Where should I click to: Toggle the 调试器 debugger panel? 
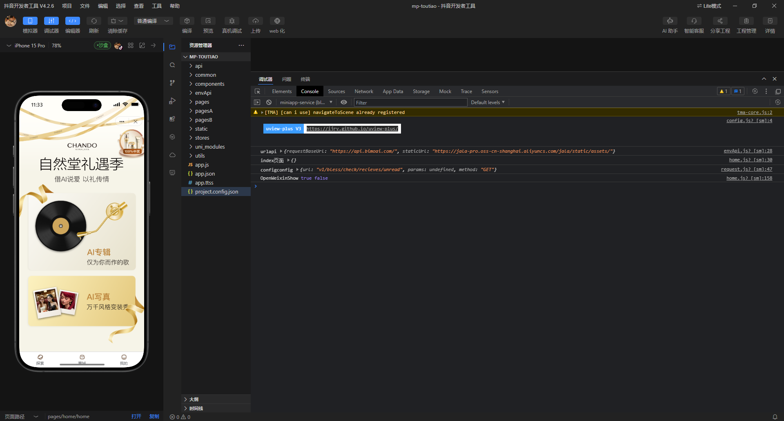pos(51,21)
